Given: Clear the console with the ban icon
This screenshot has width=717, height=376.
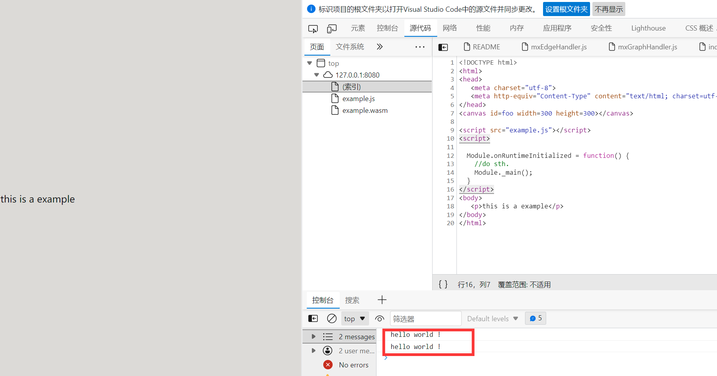Looking at the screenshot, I should [x=332, y=318].
